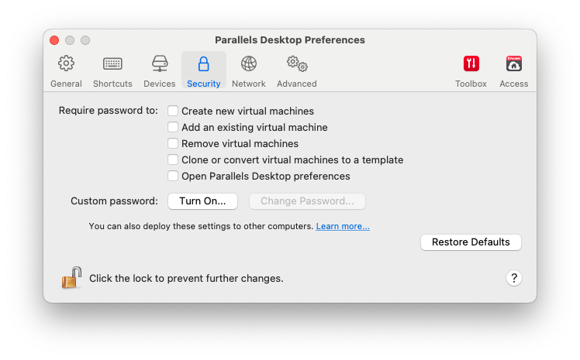Viewport: 580px width, 360px height.
Task: Enable Open Parallels Desktop preferences checkbox
Action: click(173, 177)
